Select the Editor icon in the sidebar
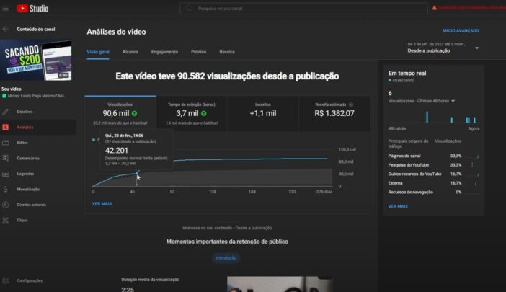The height and width of the screenshot is (292, 506). pos(6,143)
